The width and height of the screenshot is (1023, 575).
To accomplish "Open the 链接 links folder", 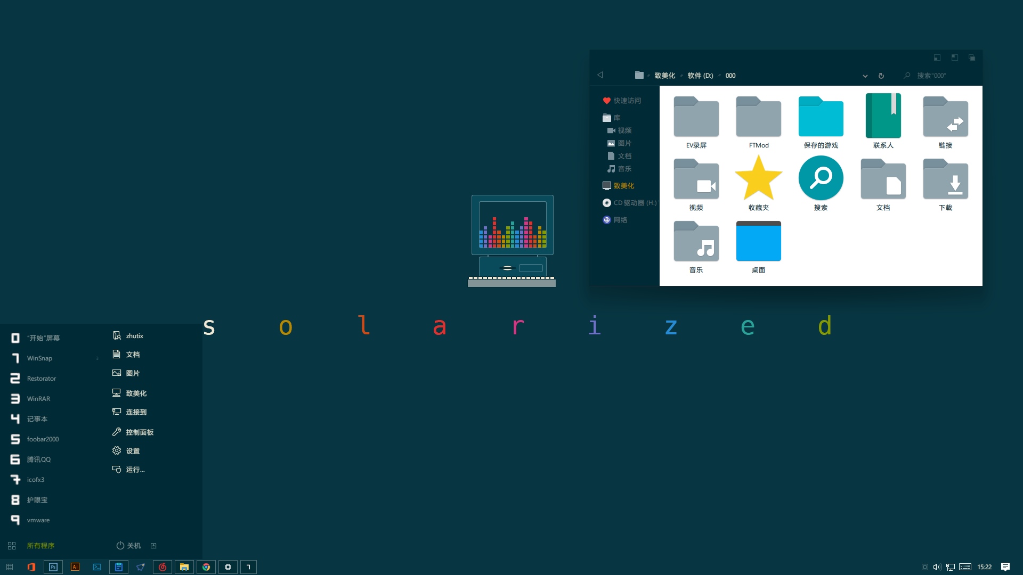I will (945, 122).
